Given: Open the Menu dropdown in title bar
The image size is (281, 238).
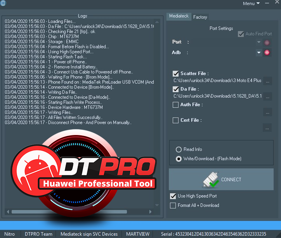Looking at the screenshot, I should point(251,3).
